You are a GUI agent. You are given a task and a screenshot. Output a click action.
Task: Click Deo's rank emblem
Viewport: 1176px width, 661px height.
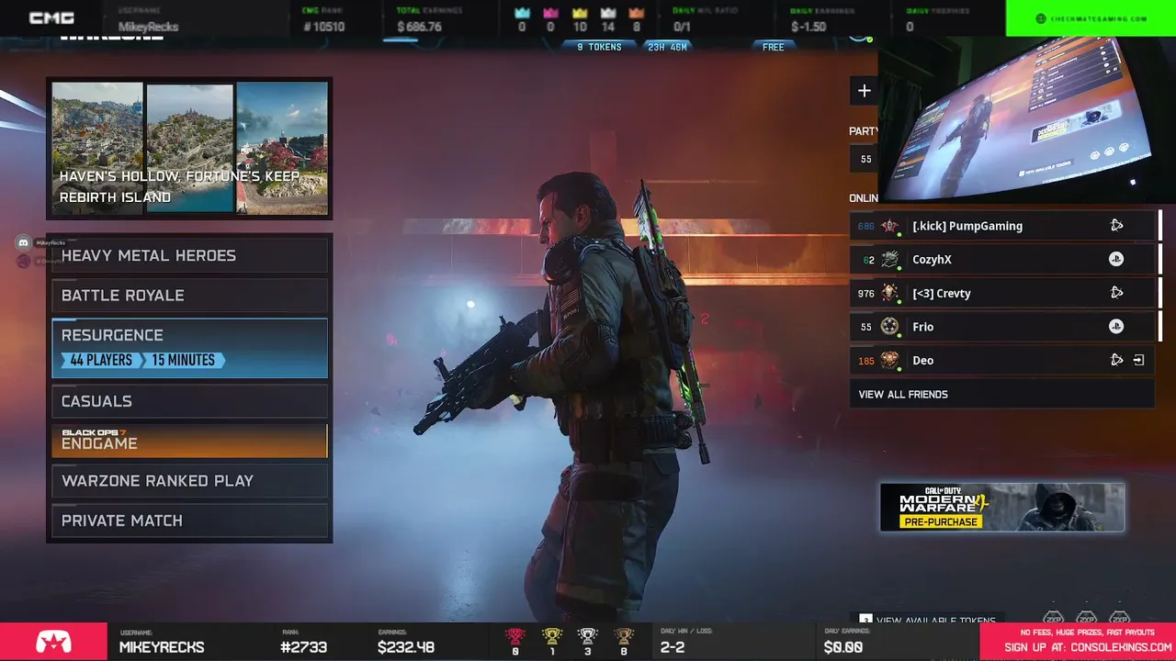[x=889, y=361]
